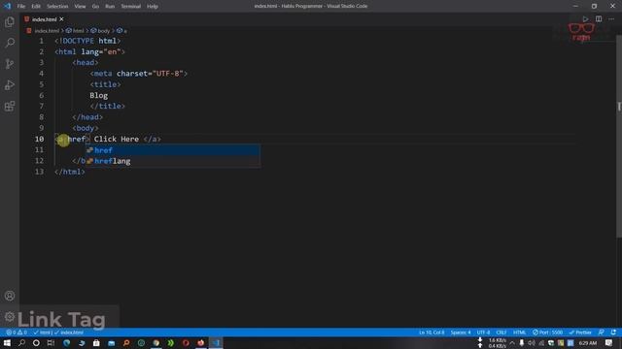Click line number 10 in the gutter
Image resolution: width=622 pixels, height=349 pixels.
point(39,139)
